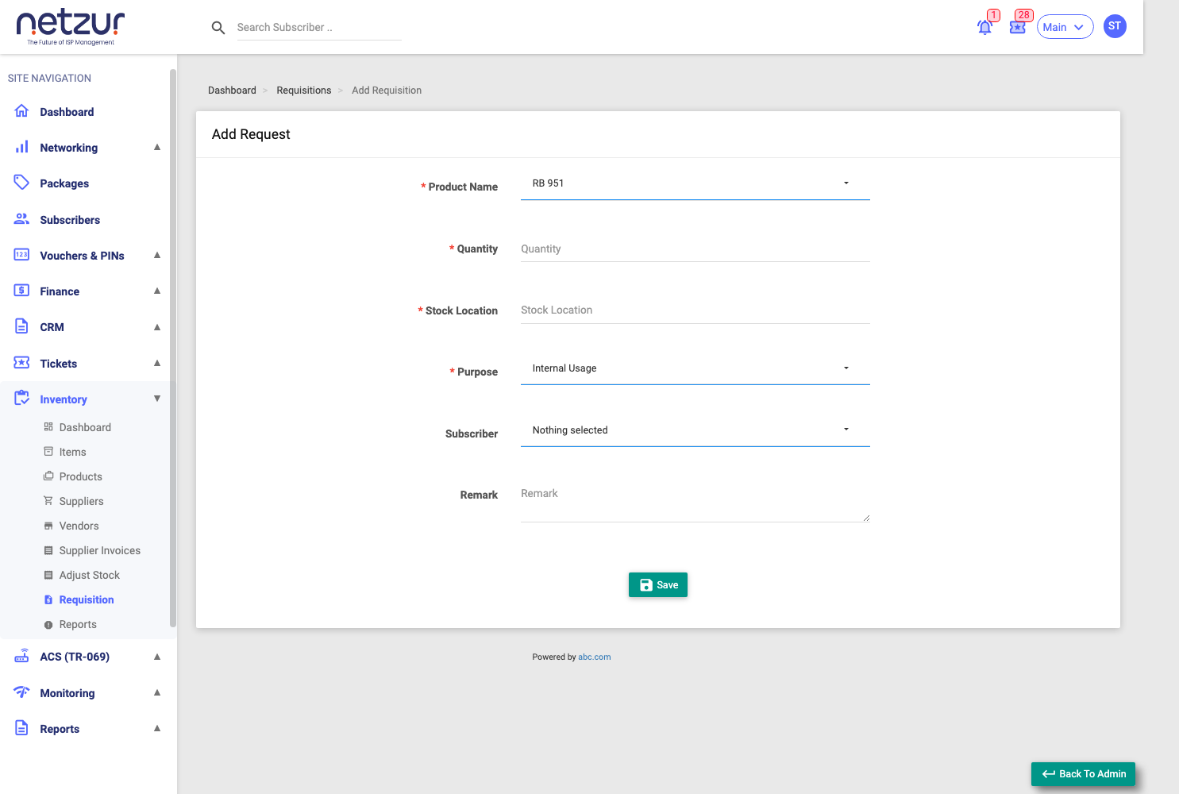1179x794 pixels.
Task: Expand the Tickets menu arrow
Action: (157, 363)
